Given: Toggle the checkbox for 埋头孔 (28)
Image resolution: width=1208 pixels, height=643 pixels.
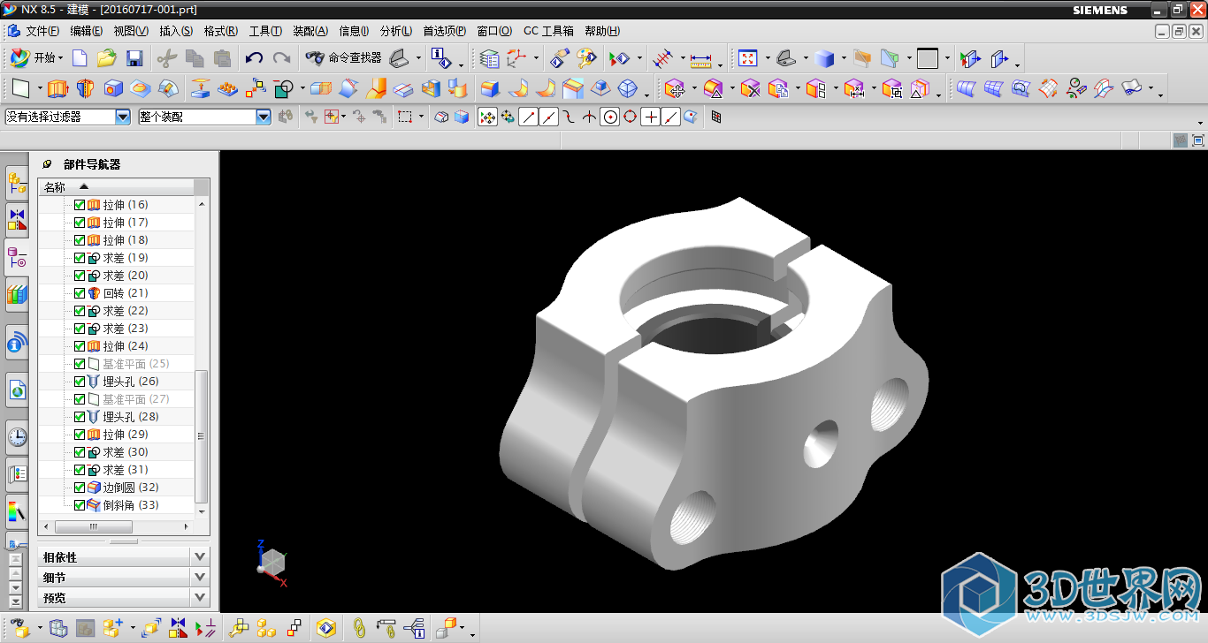Looking at the screenshot, I should pyautogui.click(x=80, y=417).
